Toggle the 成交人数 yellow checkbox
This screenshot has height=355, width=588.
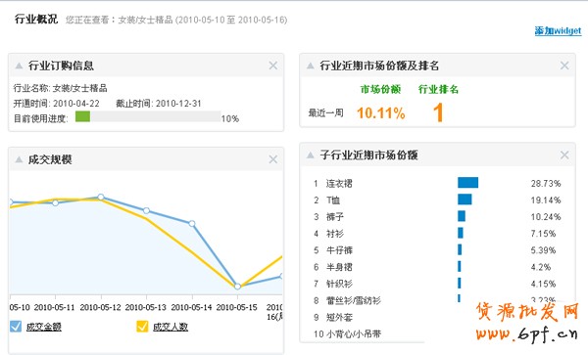[142, 327]
